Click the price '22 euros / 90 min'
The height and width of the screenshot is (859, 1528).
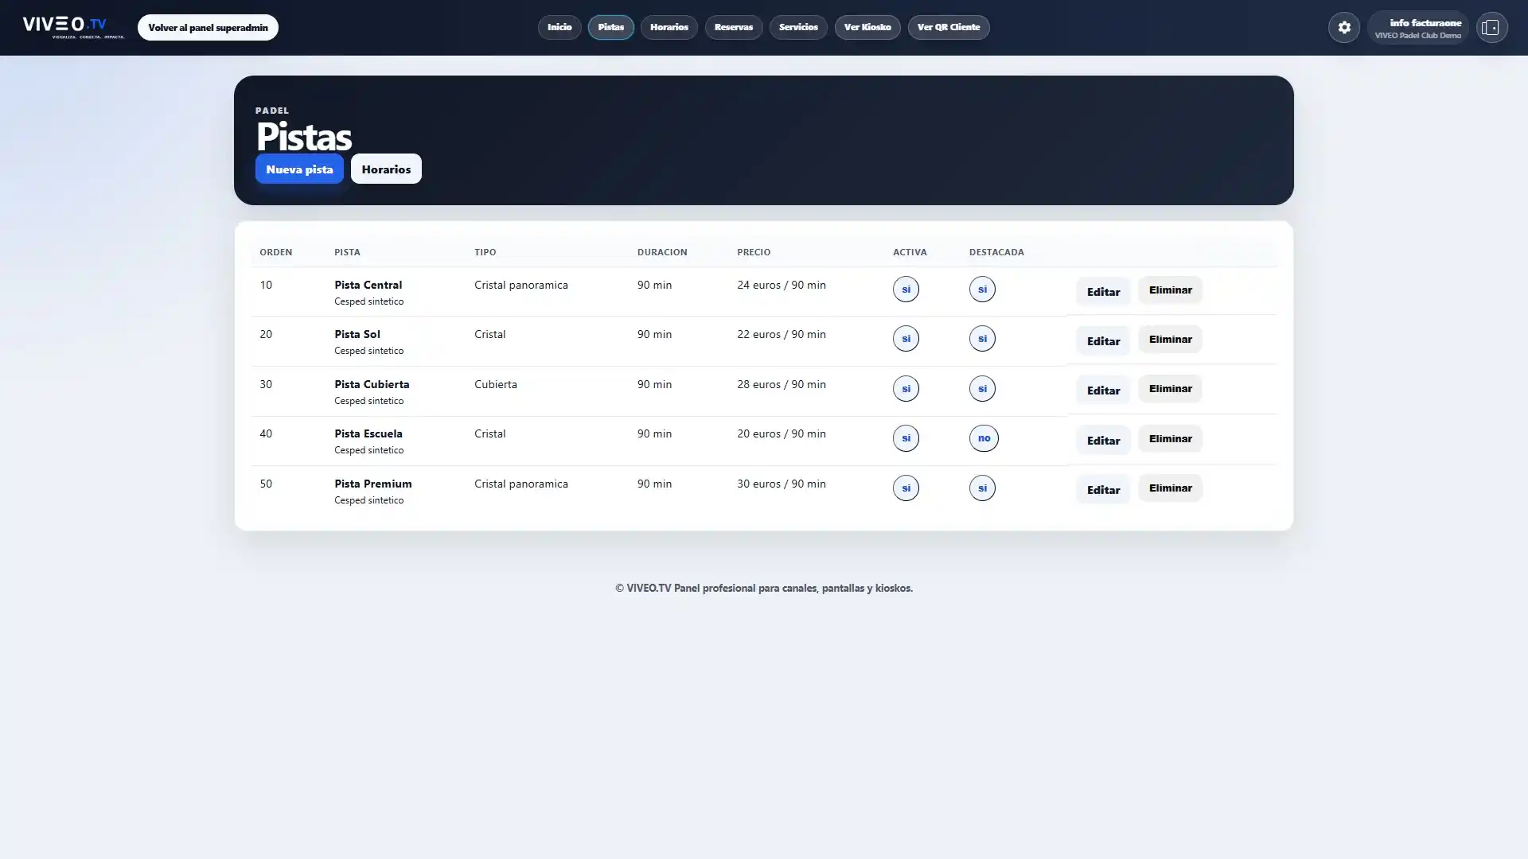(x=782, y=334)
